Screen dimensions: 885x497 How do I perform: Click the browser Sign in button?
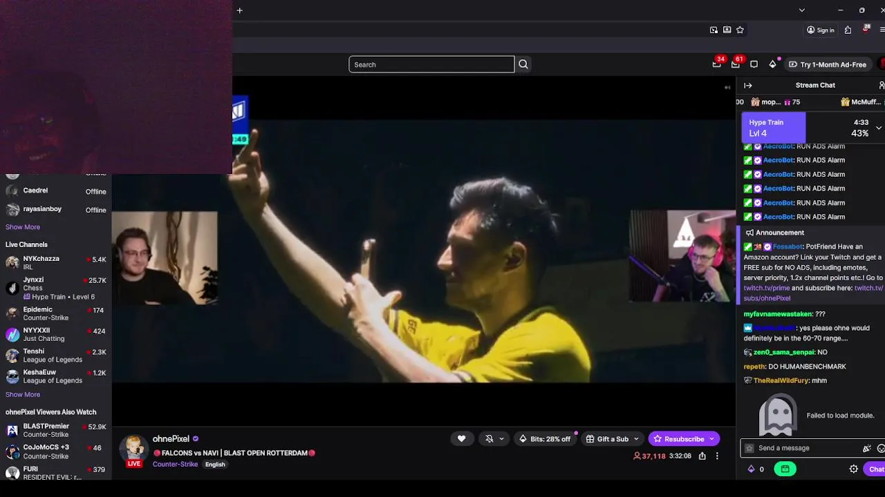click(x=821, y=30)
